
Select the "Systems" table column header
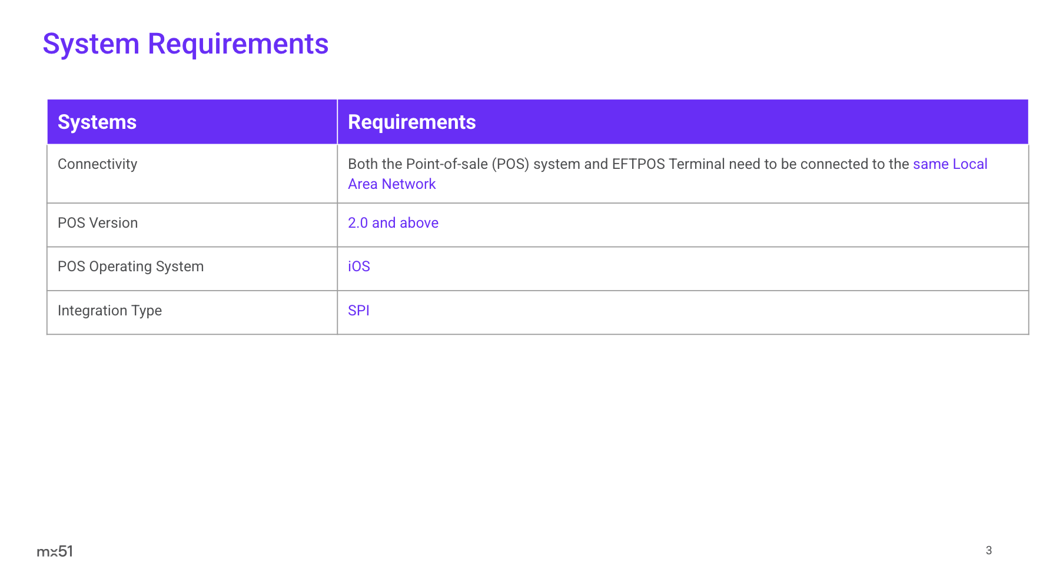pos(97,122)
